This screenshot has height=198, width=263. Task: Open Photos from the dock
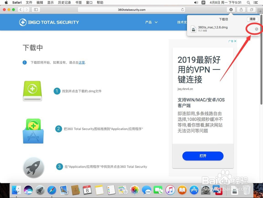click(134, 190)
